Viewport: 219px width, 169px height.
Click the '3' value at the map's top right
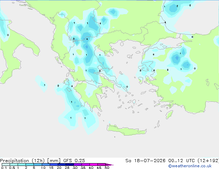[x=190, y=6]
